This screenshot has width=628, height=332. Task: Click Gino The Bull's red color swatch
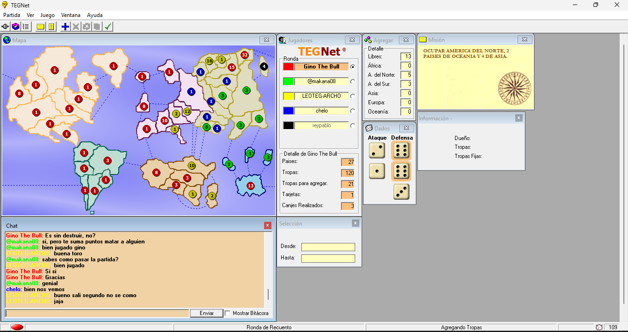click(x=288, y=67)
